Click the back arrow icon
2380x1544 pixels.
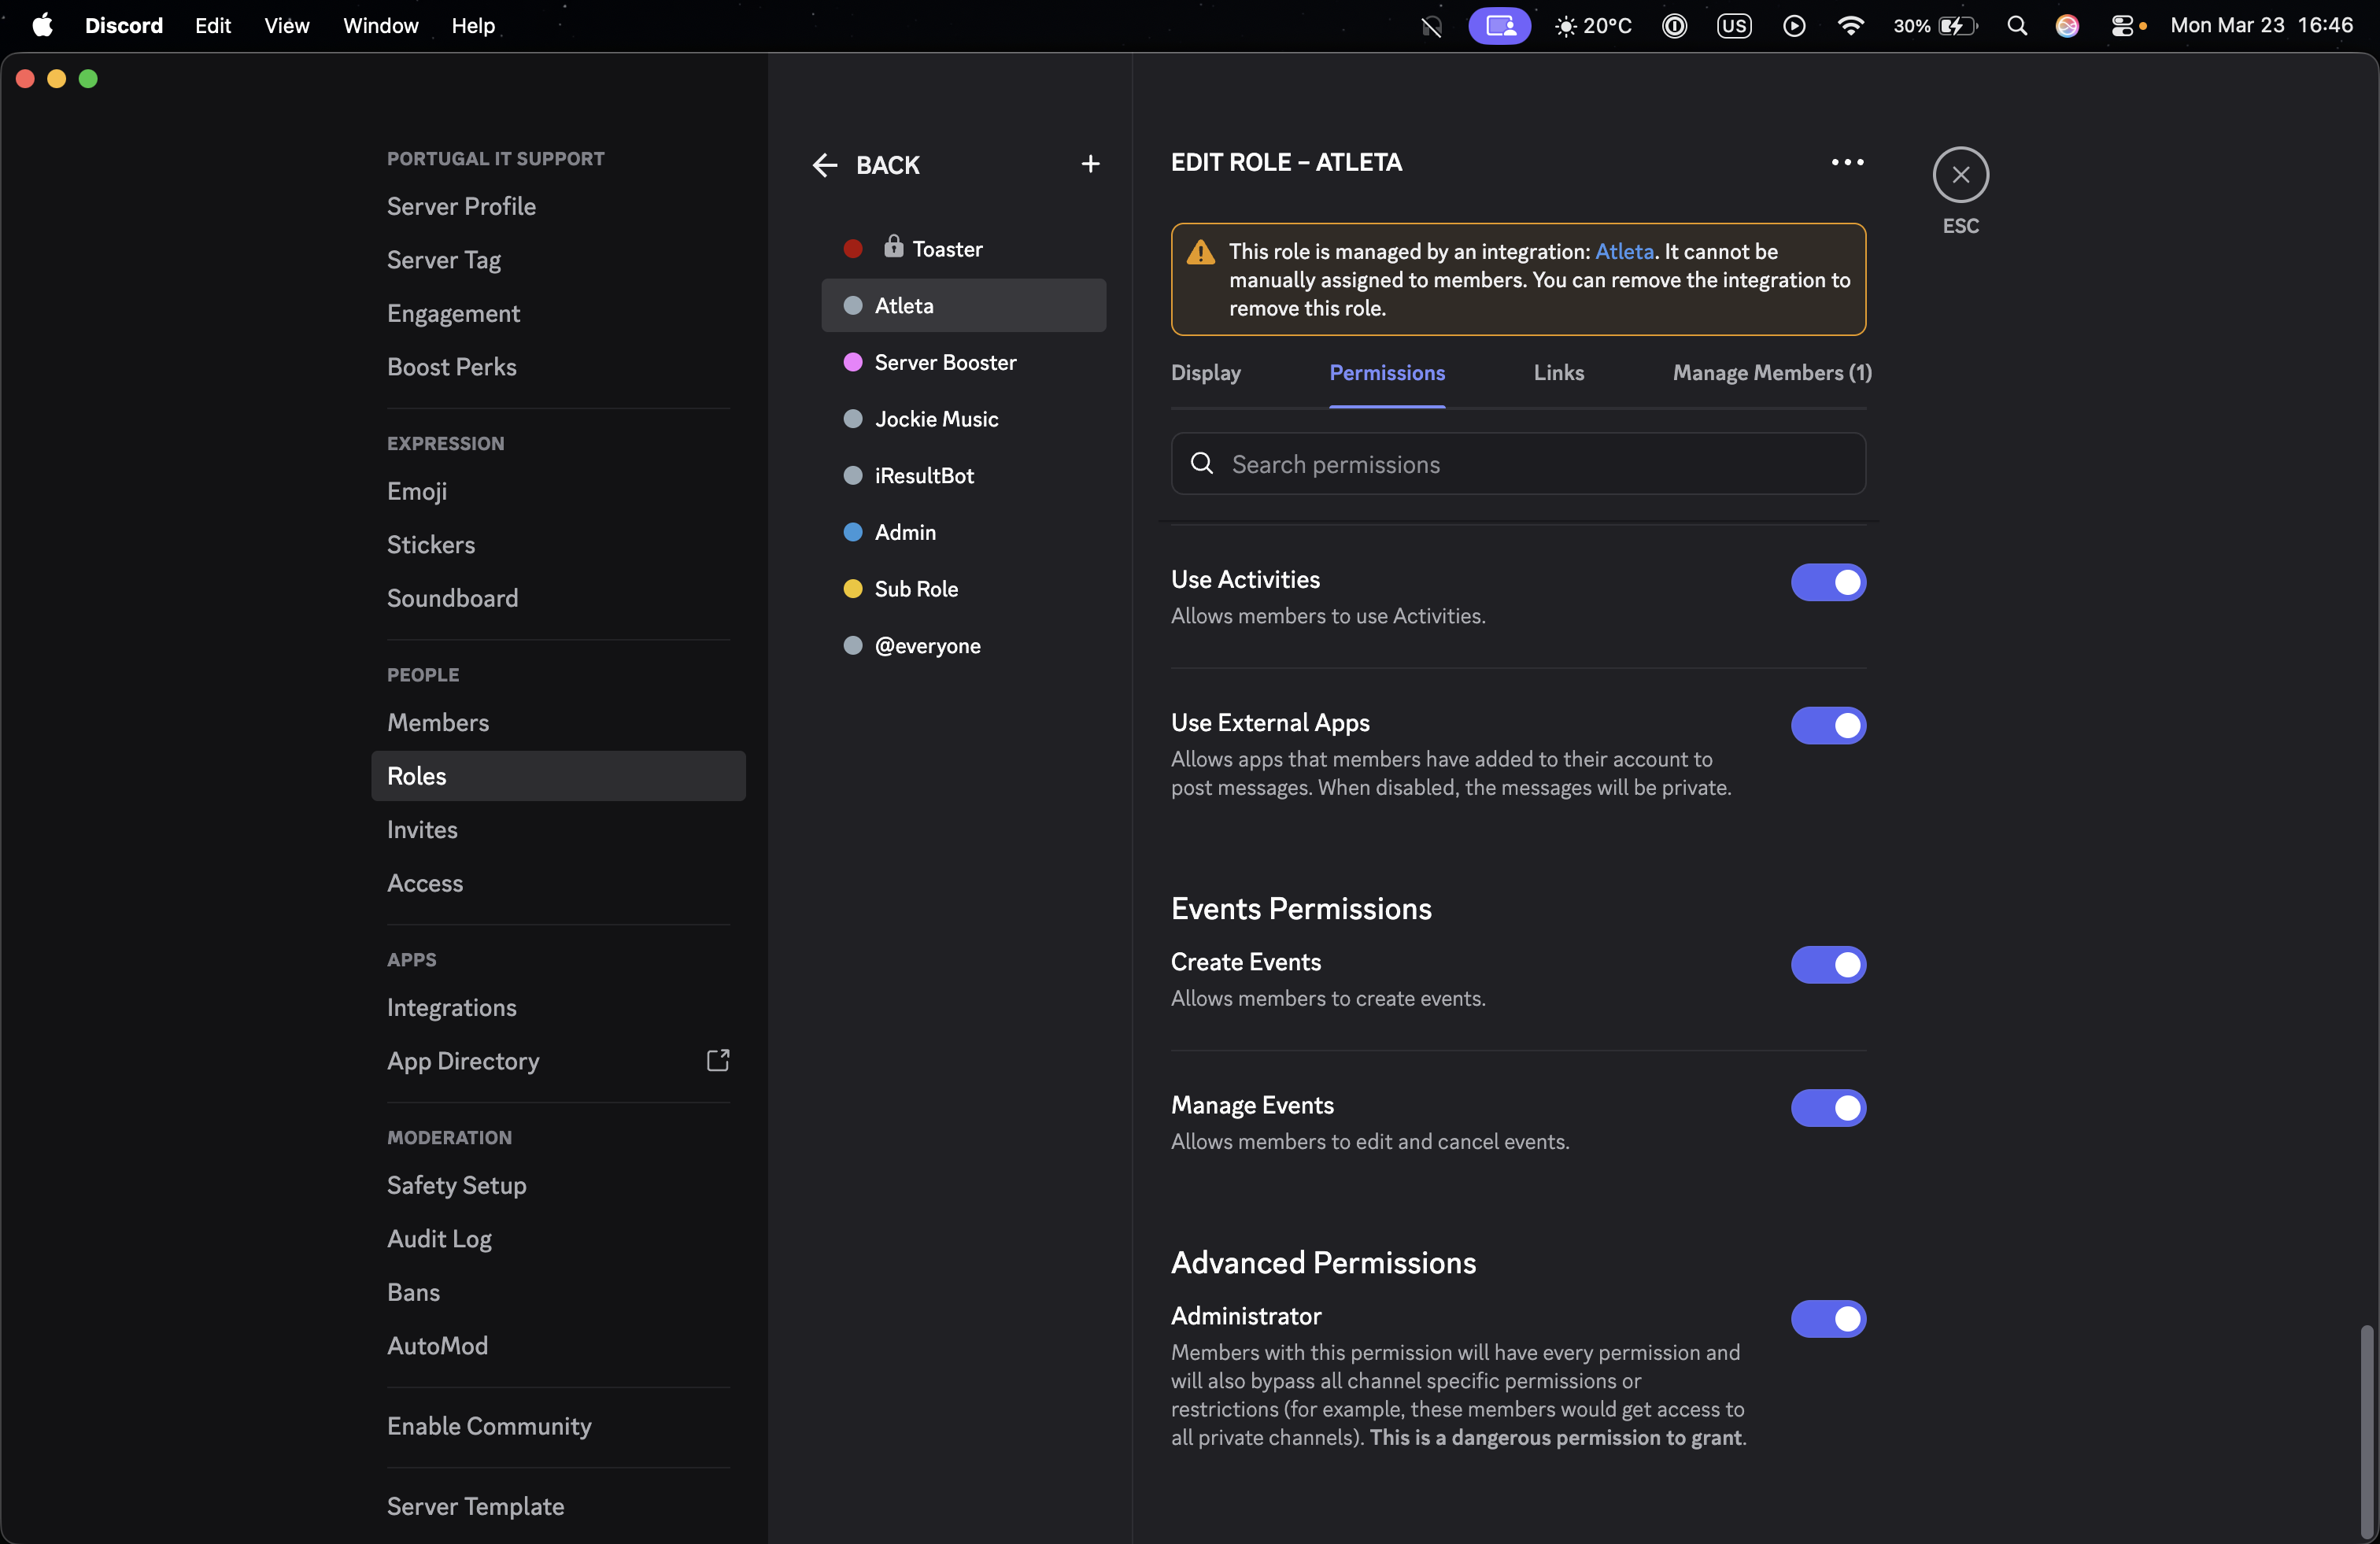pos(825,165)
